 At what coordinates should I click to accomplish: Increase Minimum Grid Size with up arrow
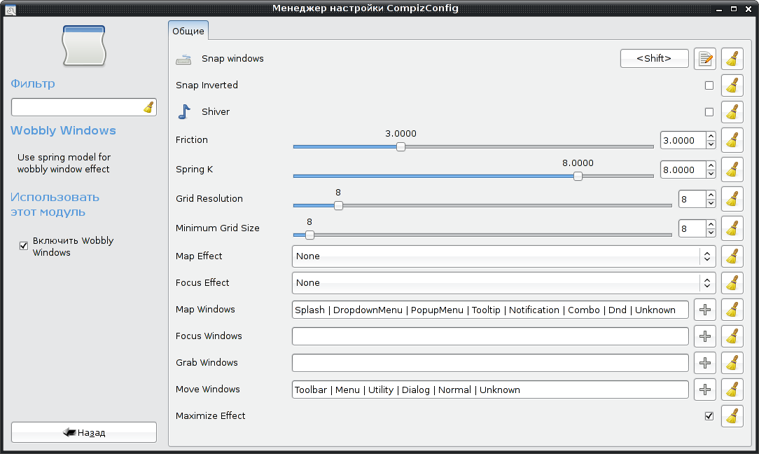711,225
